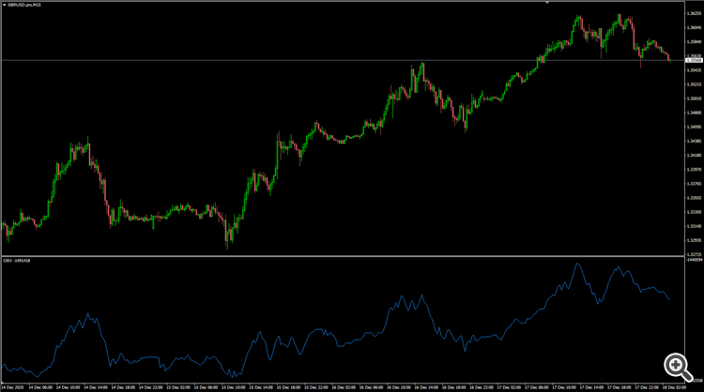Click the 14 Dec 2020 time axis label
This screenshot has width=704, height=392.
pyautogui.click(x=12, y=387)
